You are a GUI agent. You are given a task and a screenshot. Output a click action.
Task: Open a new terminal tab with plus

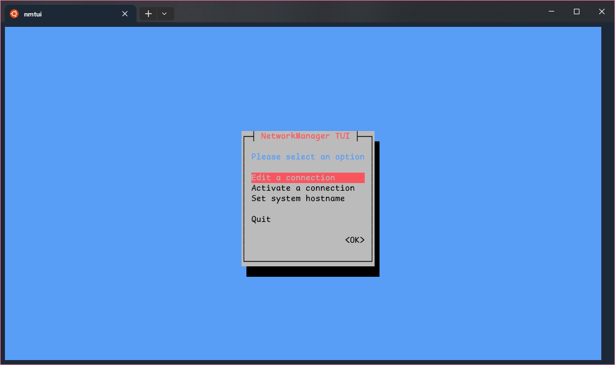click(x=148, y=14)
